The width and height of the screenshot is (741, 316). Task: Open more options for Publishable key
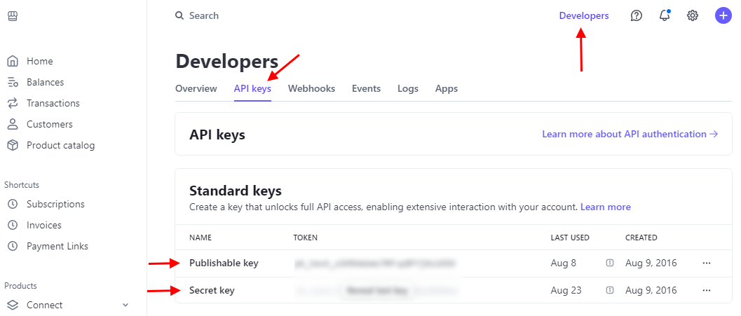[x=707, y=263]
